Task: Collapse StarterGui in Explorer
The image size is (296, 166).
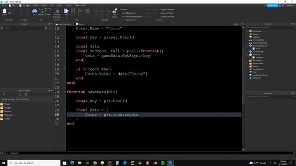Action: 247,54
